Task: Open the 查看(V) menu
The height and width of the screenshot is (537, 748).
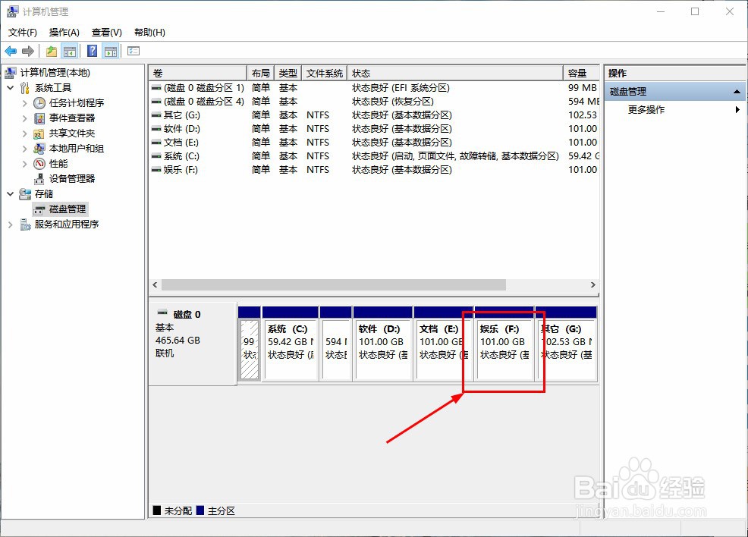Action: tap(106, 33)
